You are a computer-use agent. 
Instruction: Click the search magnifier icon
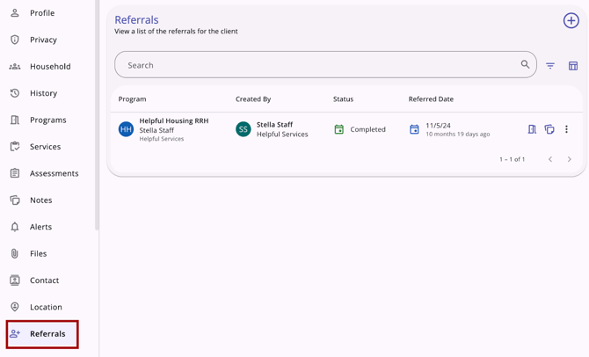tap(525, 64)
